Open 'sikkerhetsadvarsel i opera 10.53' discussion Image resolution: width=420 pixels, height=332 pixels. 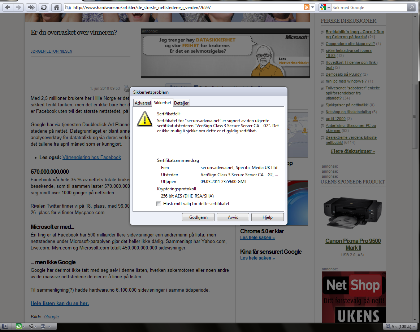tap(348, 53)
